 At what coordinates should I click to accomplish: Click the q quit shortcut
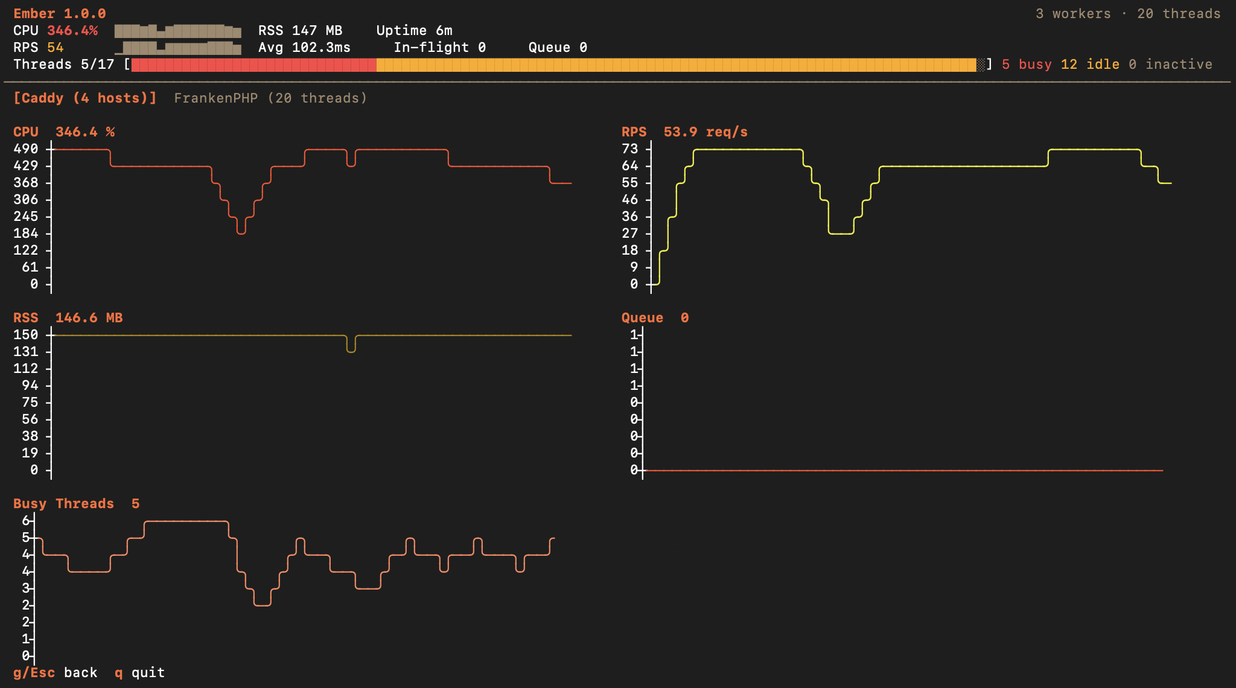[x=139, y=672]
